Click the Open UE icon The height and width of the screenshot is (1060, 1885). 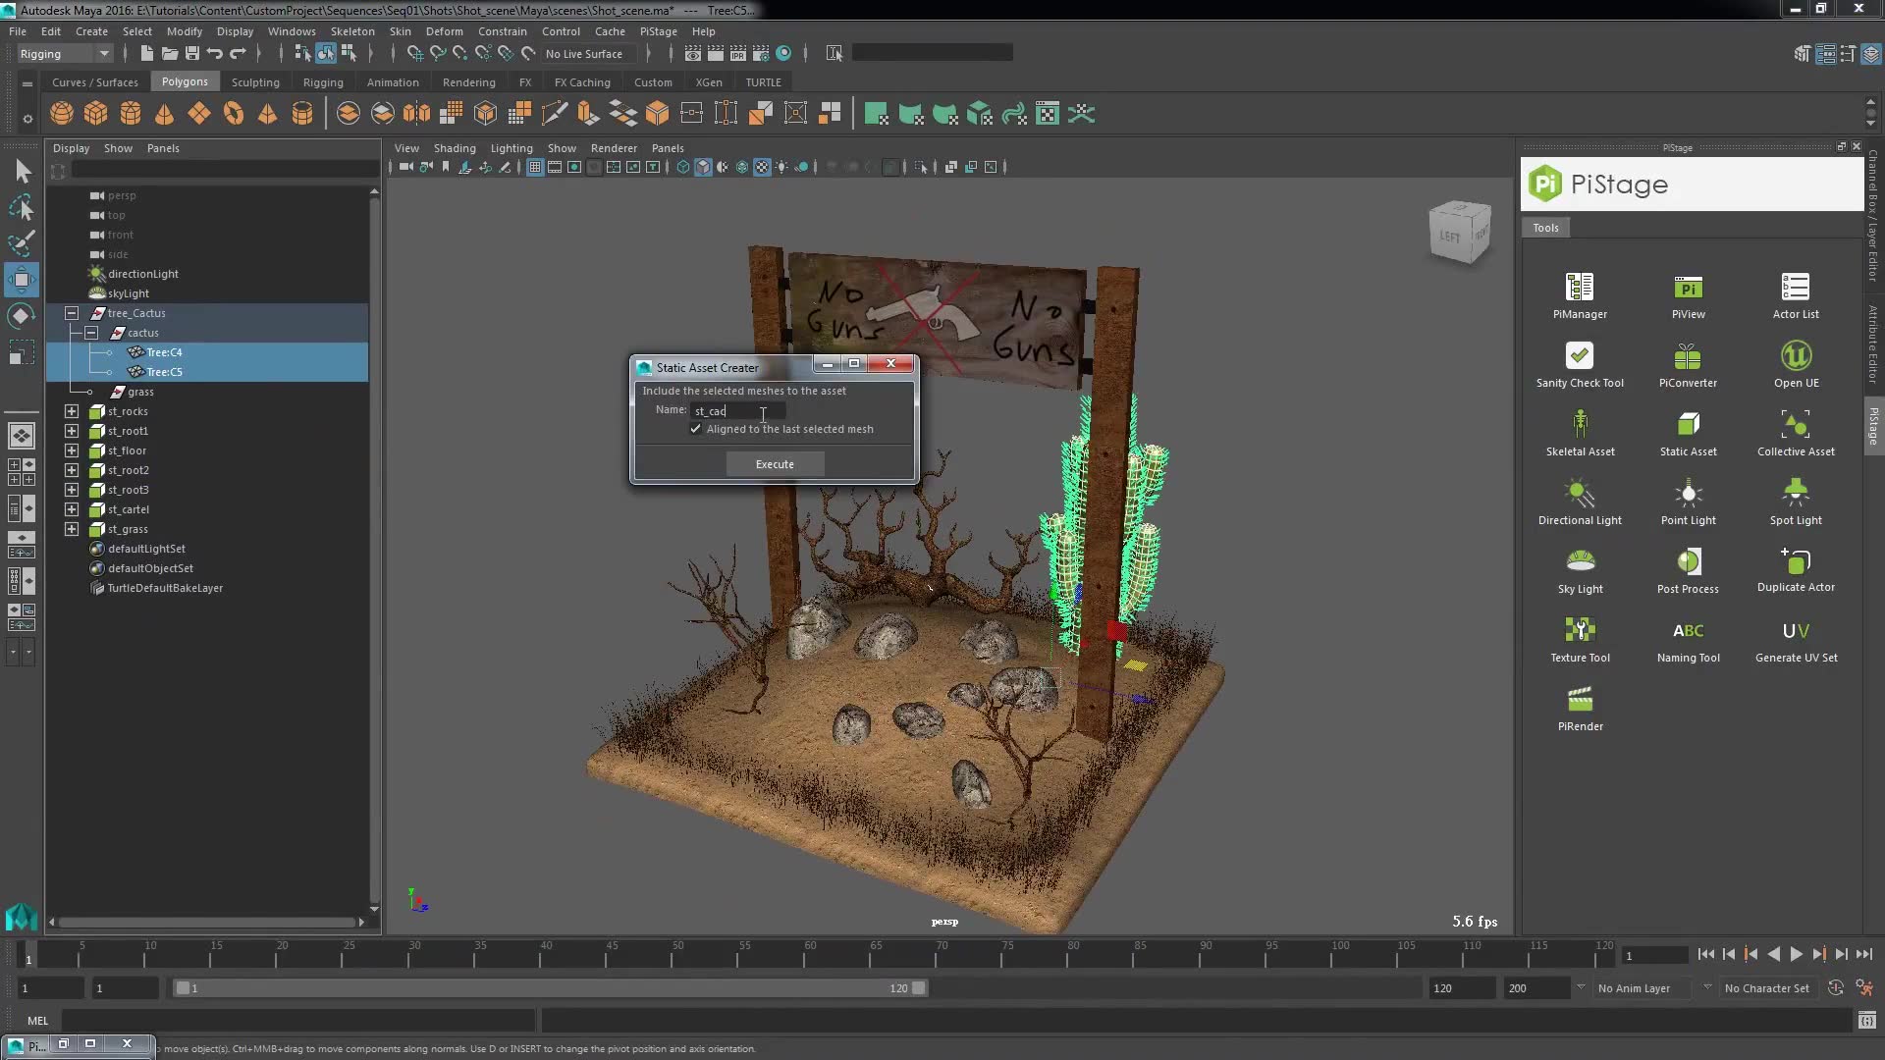point(1795,356)
